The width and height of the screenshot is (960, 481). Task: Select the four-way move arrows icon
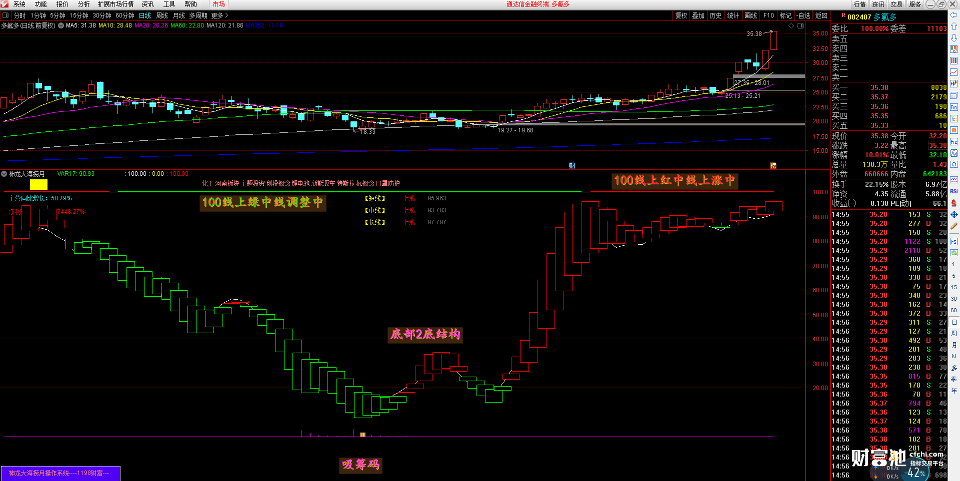pyautogui.click(x=953, y=214)
